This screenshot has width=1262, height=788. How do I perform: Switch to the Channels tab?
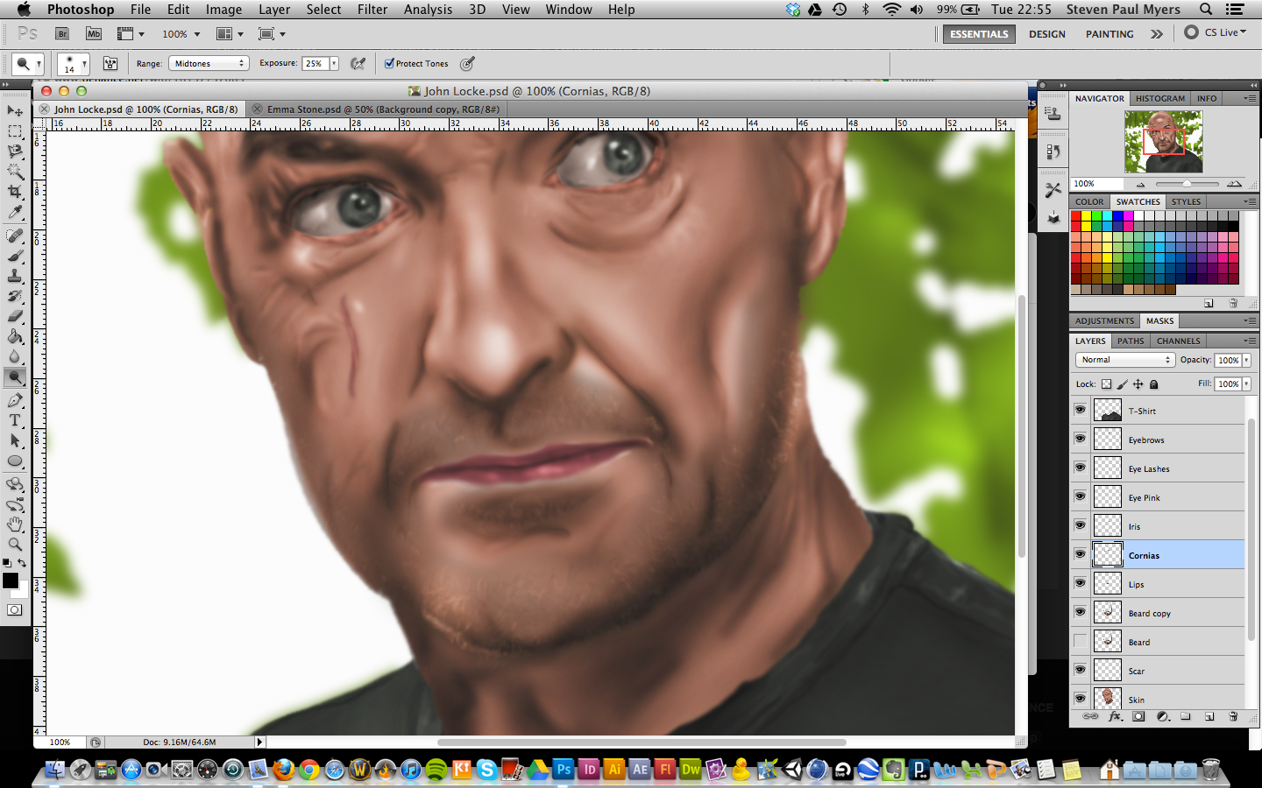(1178, 341)
